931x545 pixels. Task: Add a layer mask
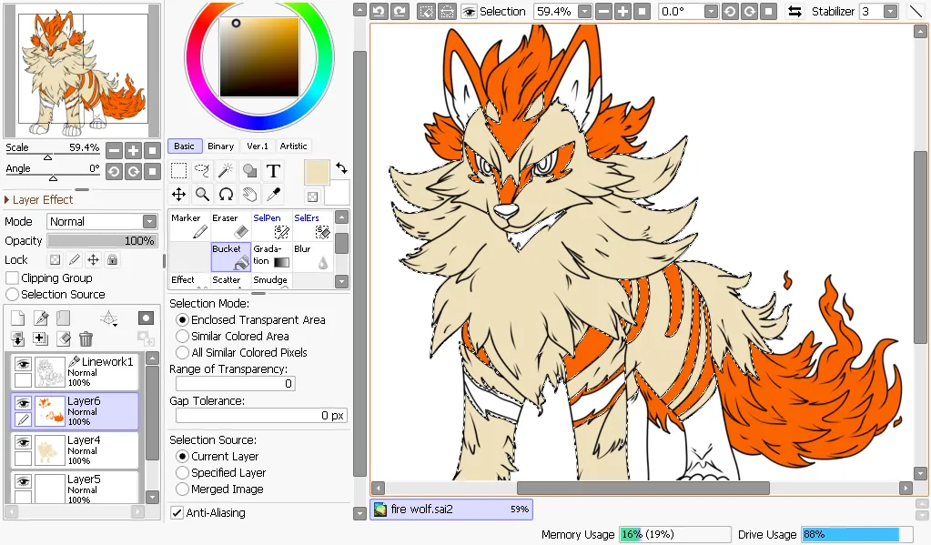[x=146, y=318]
